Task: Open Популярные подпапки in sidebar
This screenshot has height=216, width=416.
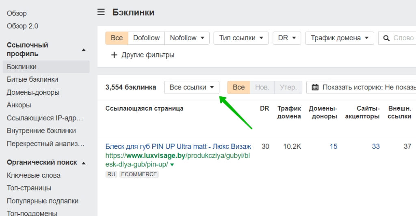Action: (x=42, y=201)
